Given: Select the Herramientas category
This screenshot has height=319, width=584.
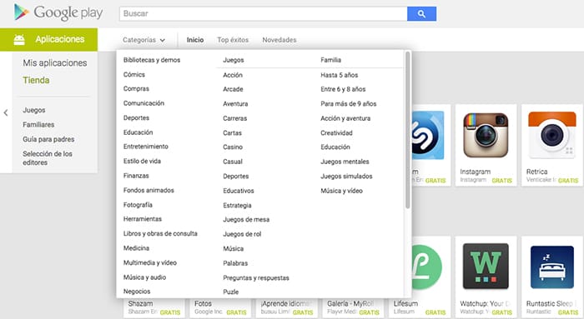Looking at the screenshot, I should pyautogui.click(x=143, y=219).
